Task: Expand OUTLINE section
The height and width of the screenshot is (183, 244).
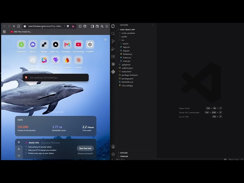Action: pyautogui.click(x=137, y=153)
